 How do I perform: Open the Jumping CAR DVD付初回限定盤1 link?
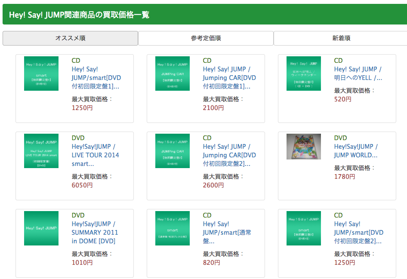point(229,78)
